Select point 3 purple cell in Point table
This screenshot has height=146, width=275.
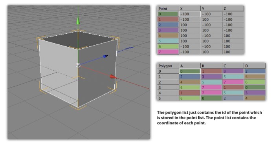pyautogui.click(x=168, y=30)
